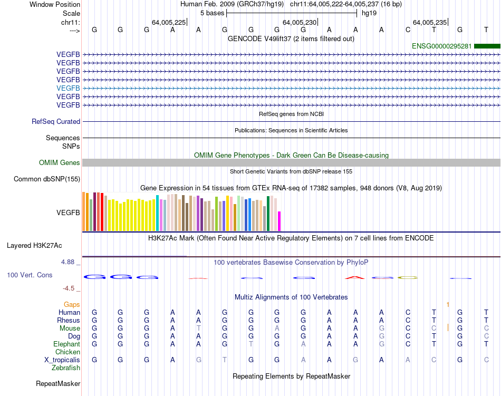The height and width of the screenshot is (396, 501).
Task: Click '100 vertebrates Basewise Conservation by PhyloP'
Action: point(291,263)
